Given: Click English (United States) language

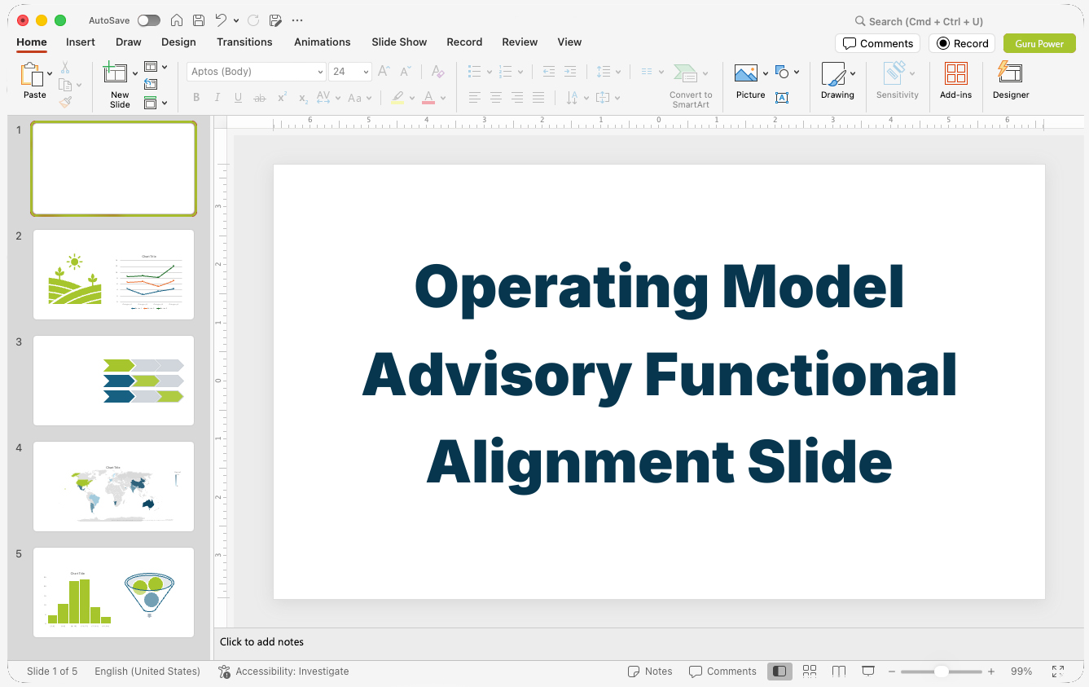Looking at the screenshot, I should tap(147, 672).
